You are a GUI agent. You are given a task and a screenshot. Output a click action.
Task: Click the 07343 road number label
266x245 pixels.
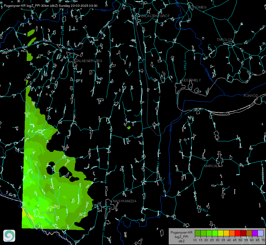(185, 65)
